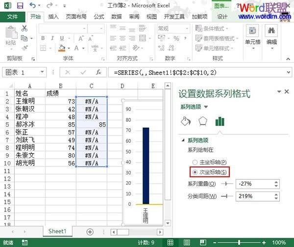294x247 pixels.
Task: Switch to the 公式 ribbon tab
Action: coord(99,16)
